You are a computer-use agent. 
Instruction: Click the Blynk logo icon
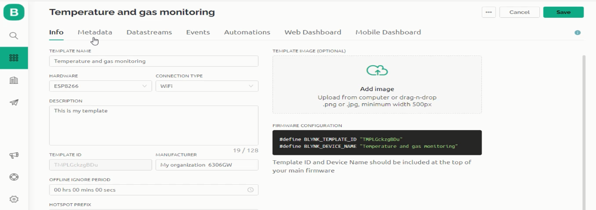(x=14, y=12)
